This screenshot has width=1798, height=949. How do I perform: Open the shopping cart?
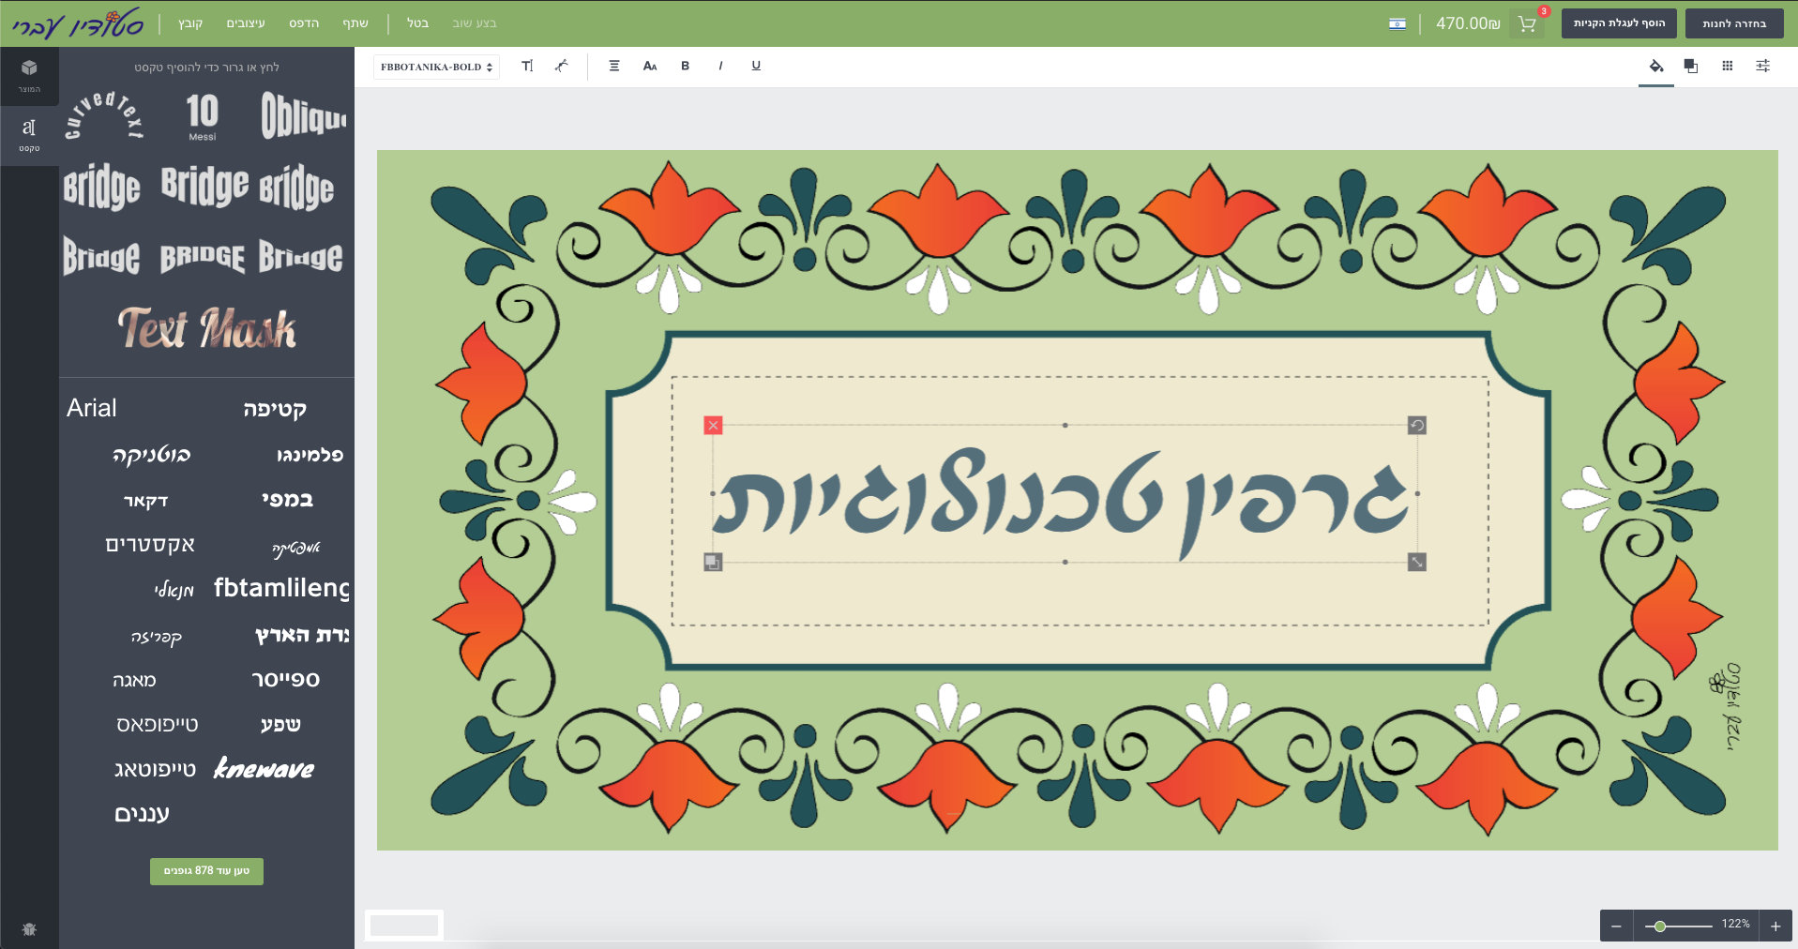[1527, 23]
